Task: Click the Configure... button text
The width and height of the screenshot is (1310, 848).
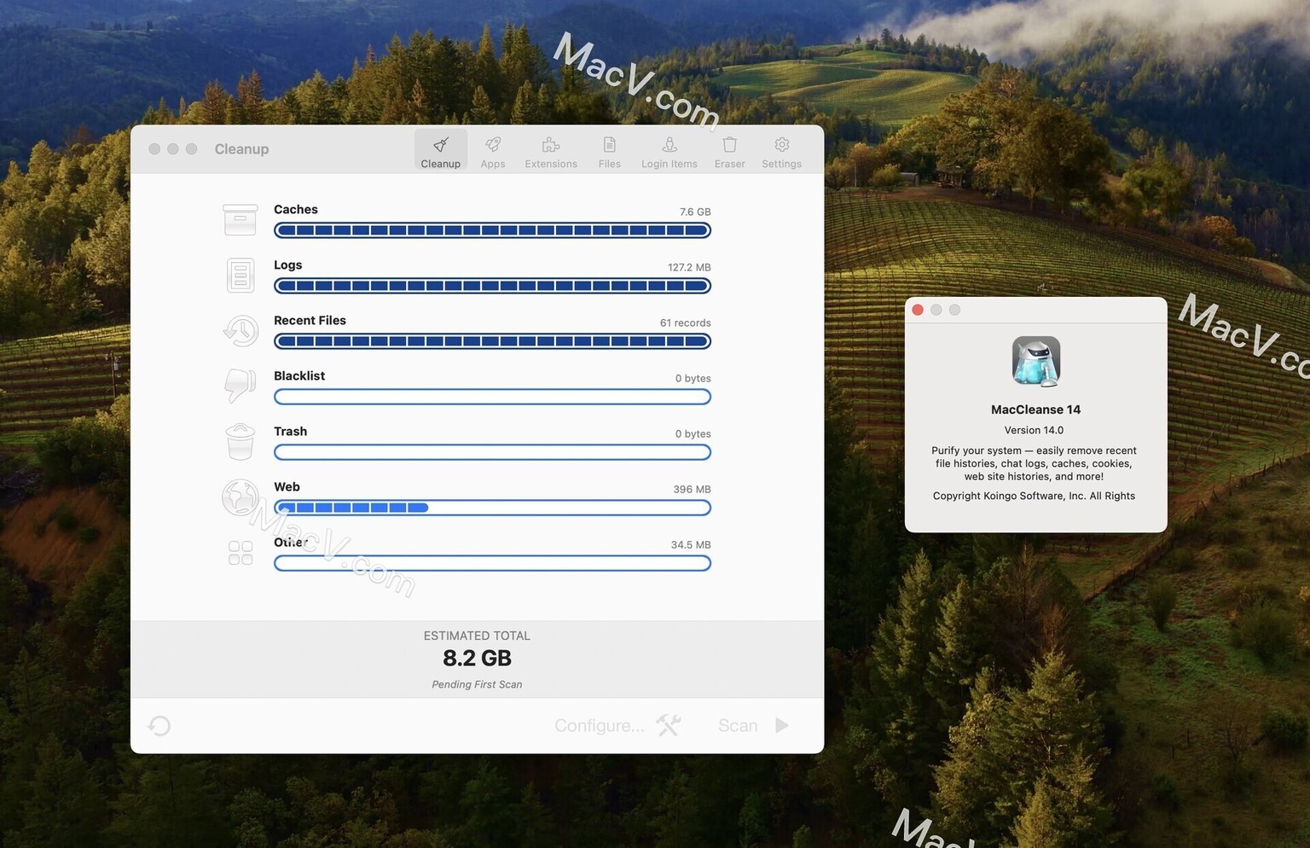Action: (600, 725)
